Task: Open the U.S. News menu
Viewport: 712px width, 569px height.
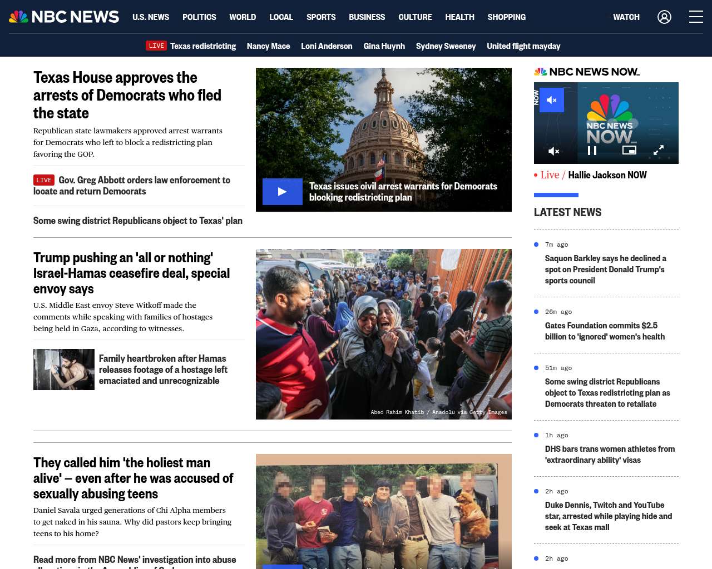Action: 151,17
